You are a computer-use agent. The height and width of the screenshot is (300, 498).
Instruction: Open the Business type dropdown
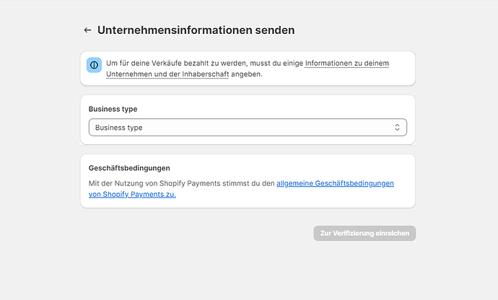(x=248, y=128)
